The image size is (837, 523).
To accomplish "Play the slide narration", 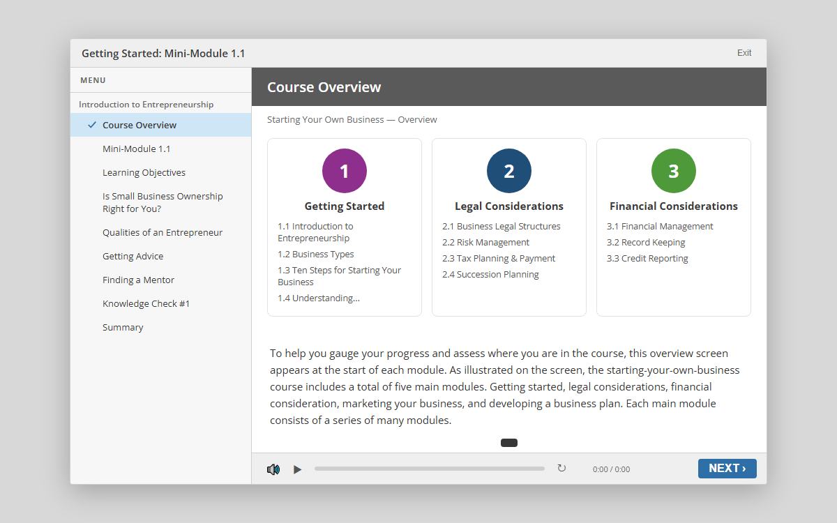I will pos(298,469).
